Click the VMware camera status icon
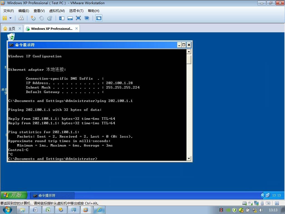 tap(268, 203)
